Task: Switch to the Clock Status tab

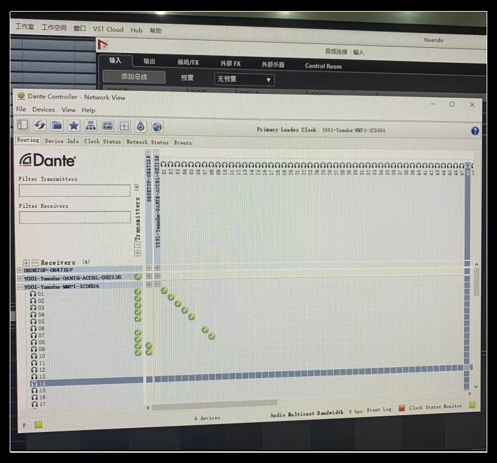Action: [102, 141]
